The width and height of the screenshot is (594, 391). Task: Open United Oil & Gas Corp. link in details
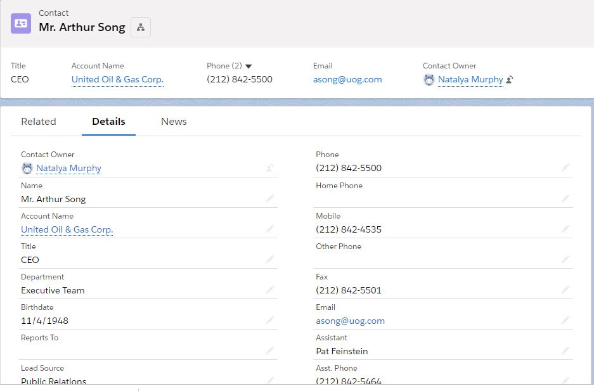[x=67, y=229]
